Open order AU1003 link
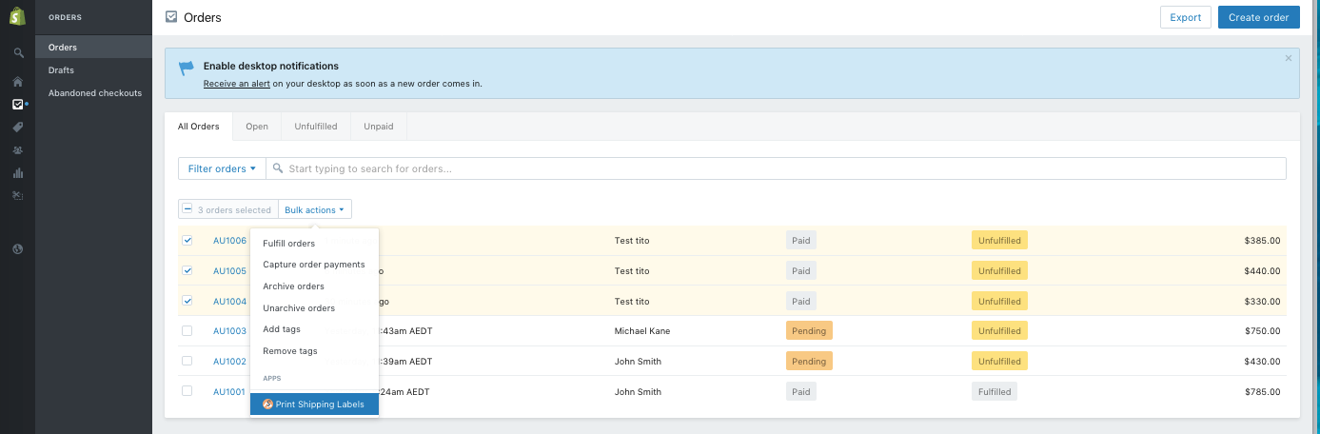The width and height of the screenshot is (1320, 434). (229, 331)
